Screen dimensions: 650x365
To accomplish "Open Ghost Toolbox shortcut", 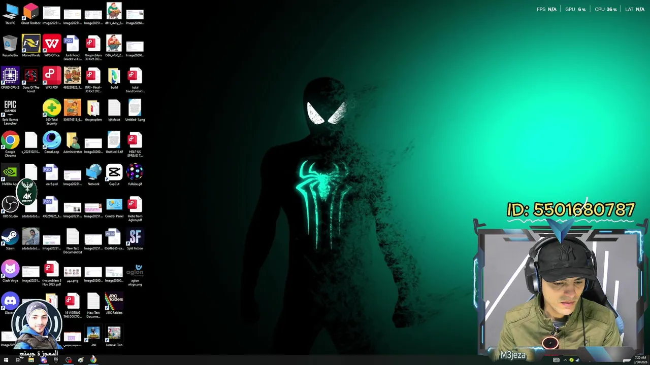I will tap(31, 14).
